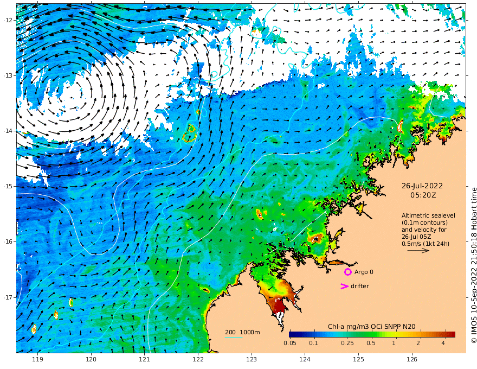Click the chlorophyll color bar legend
This screenshot has width=477, height=369.
[372, 334]
